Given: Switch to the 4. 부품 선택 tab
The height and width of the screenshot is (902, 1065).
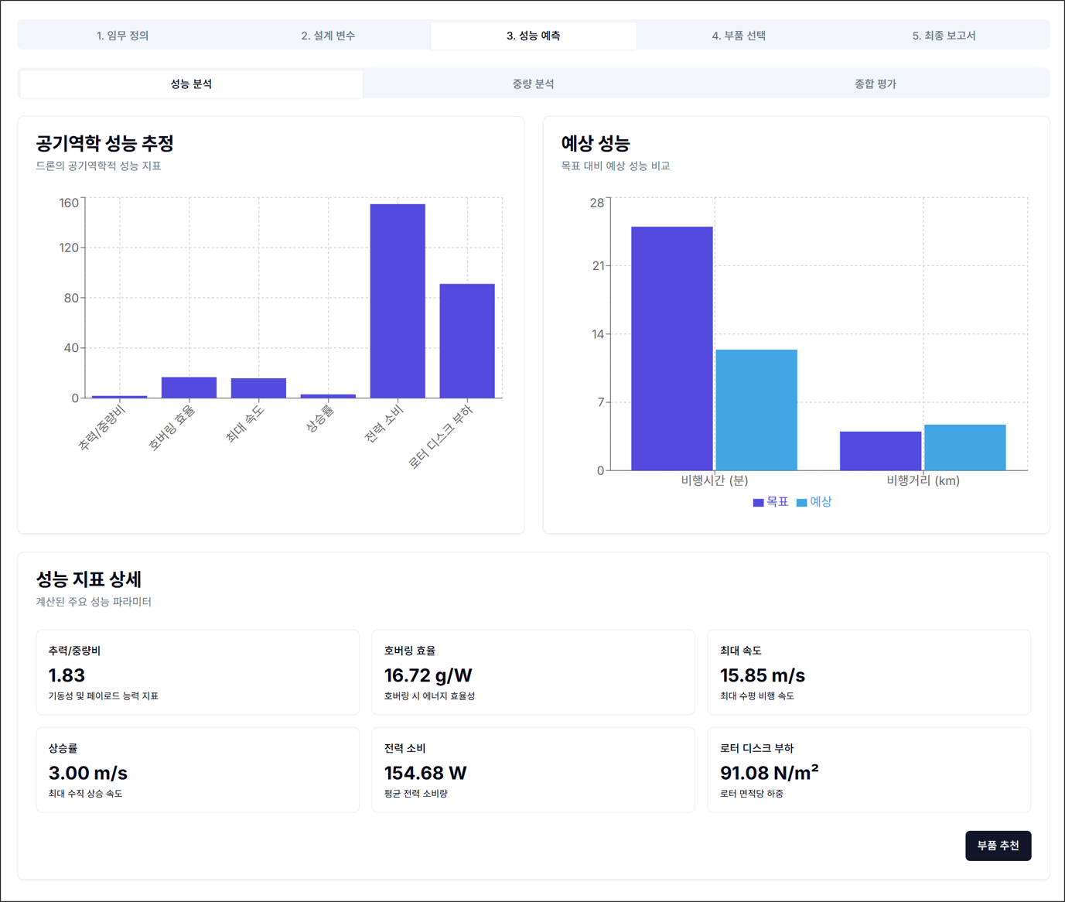Looking at the screenshot, I should pos(739,36).
